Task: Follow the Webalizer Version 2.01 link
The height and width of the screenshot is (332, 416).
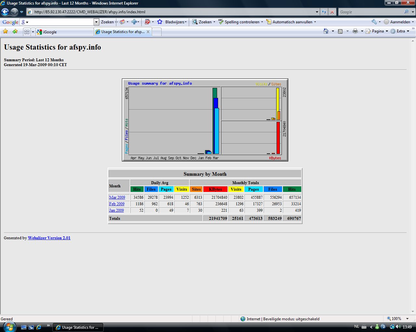Action: click(x=49, y=238)
